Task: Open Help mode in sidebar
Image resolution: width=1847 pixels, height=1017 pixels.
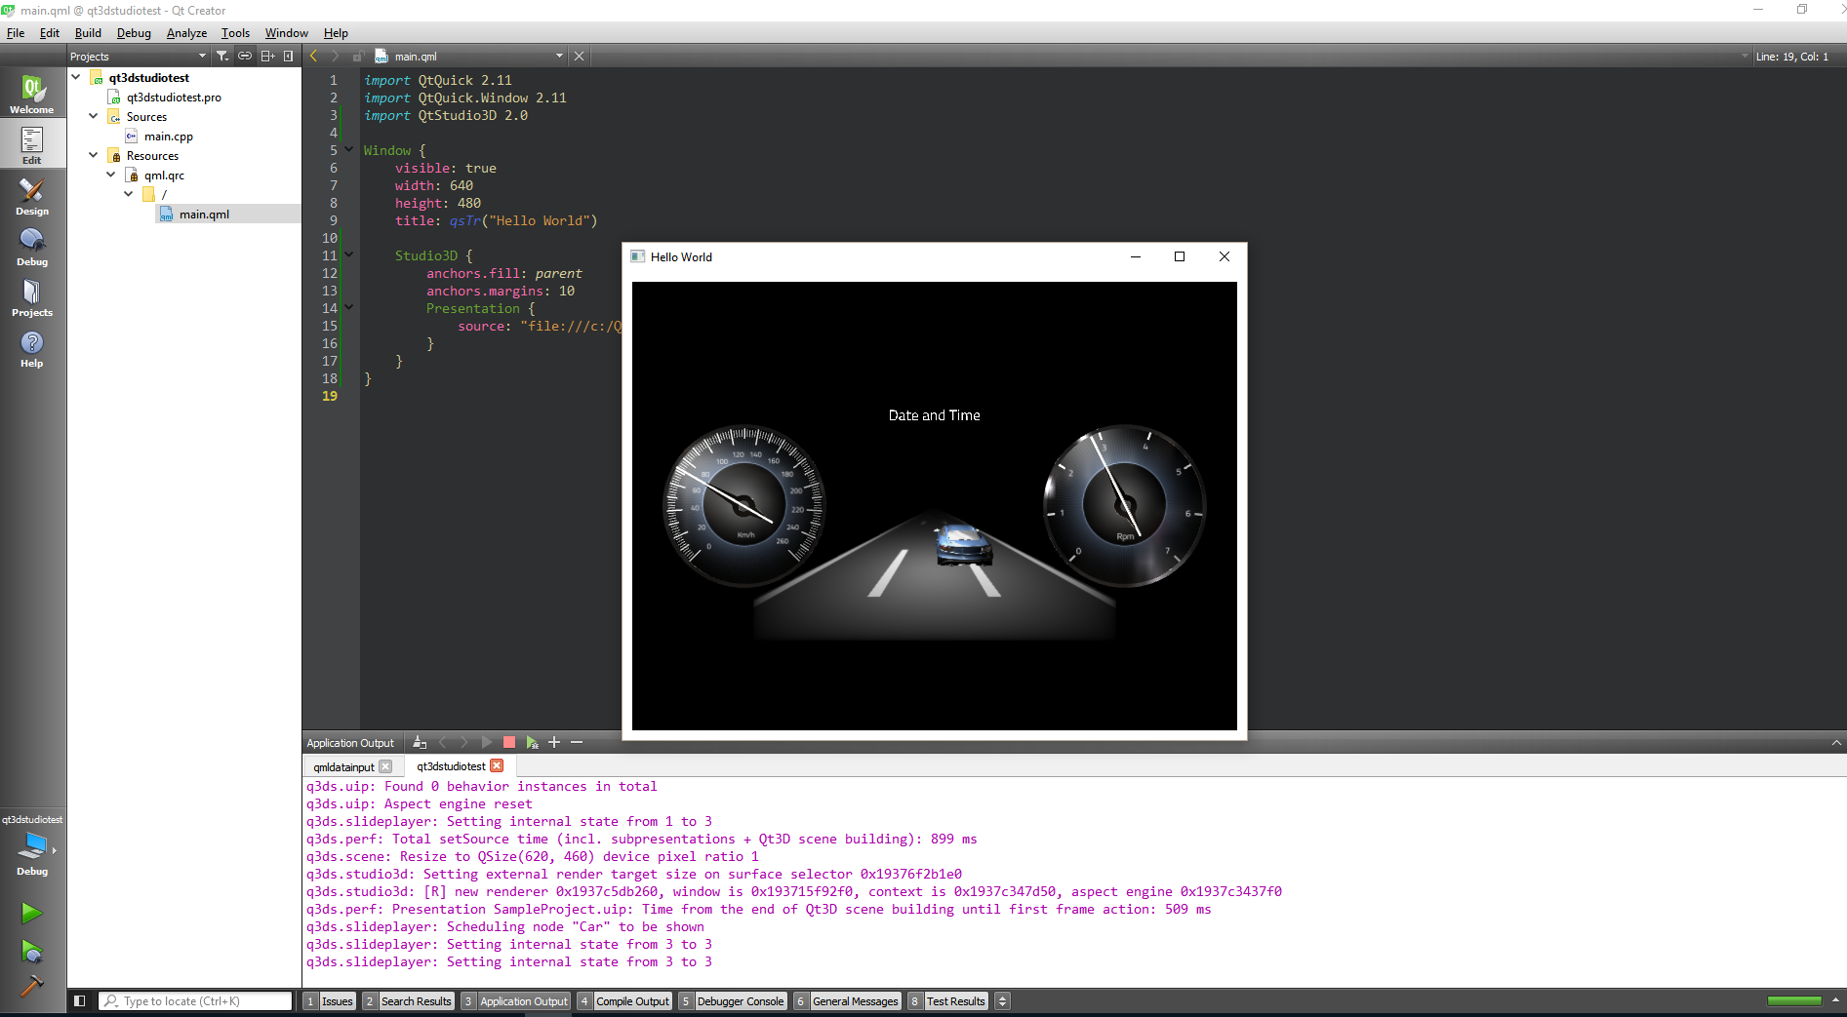Action: pyautogui.click(x=32, y=348)
